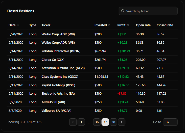Select Weibo Corp-ADR (WB) with $0.28 profit
The image size is (185, 133).
(x=92, y=43)
